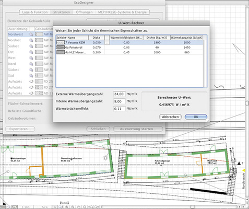This screenshot has width=249, height=209.
Task: Click the Interne Wärmeübergangszahl field showing 8,00
Action: pos(120,101)
